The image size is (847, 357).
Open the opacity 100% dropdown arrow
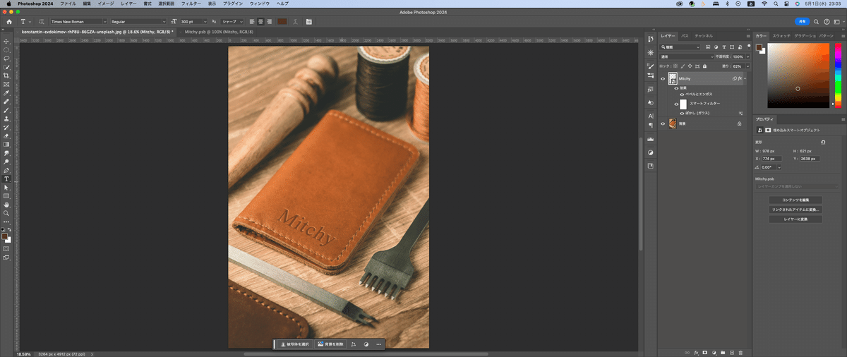coord(747,56)
